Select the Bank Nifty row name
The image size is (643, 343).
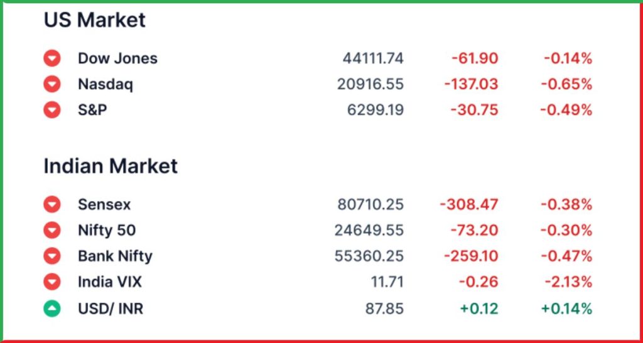click(x=116, y=256)
